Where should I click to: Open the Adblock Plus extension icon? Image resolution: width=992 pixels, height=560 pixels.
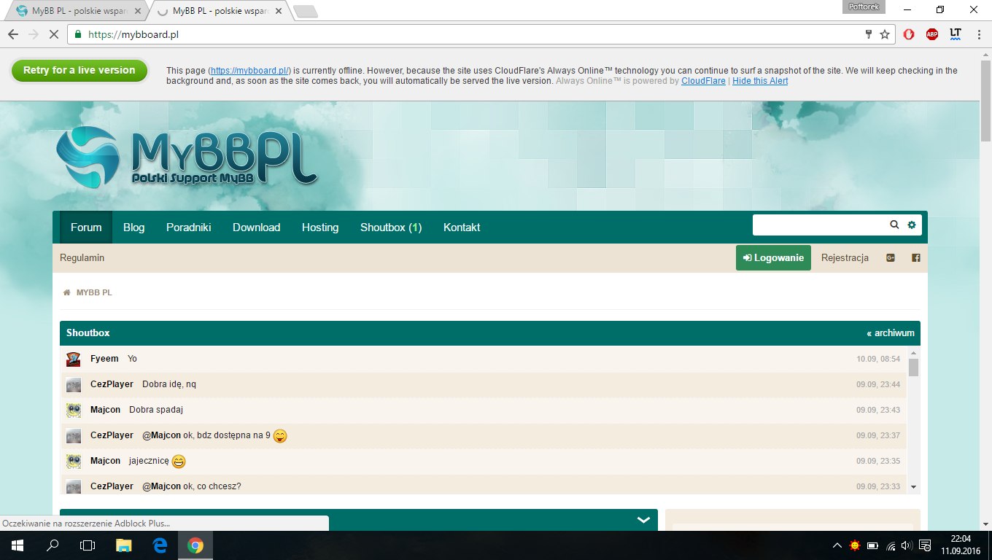[x=932, y=34]
